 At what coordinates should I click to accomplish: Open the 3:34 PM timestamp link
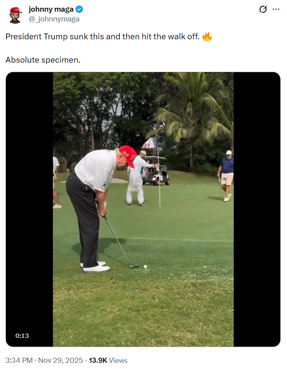click(x=19, y=360)
